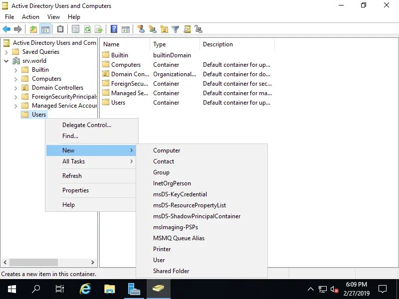Viewport: 399px width, 299px height.
Task: Create new organizational unit toolbar icon
Action: click(164, 29)
